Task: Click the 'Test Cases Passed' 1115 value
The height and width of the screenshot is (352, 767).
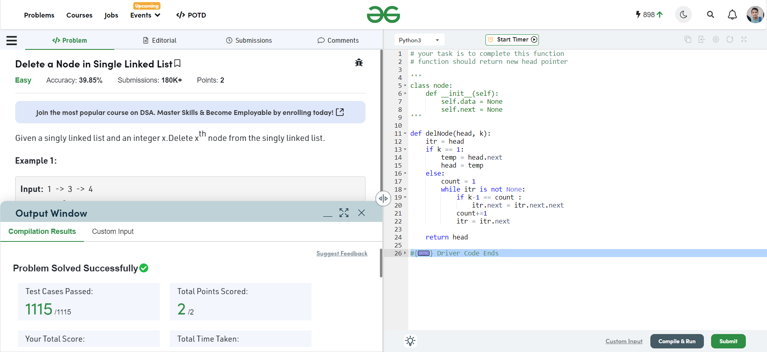Action: (x=39, y=309)
